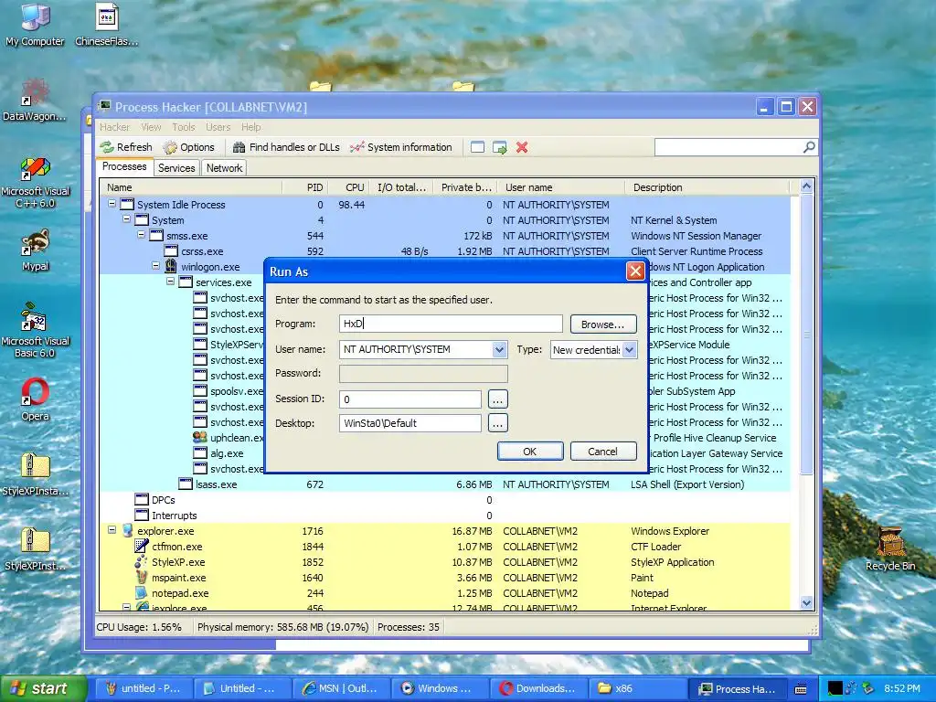936x702 pixels.
Task: Click the process list scroll down arrow
Action: coord(806,603)
